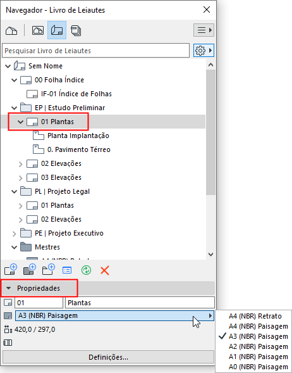This screenshot has height=373, width=292.
Task: Click the green update refresh icon
Action: coord(86,270)
